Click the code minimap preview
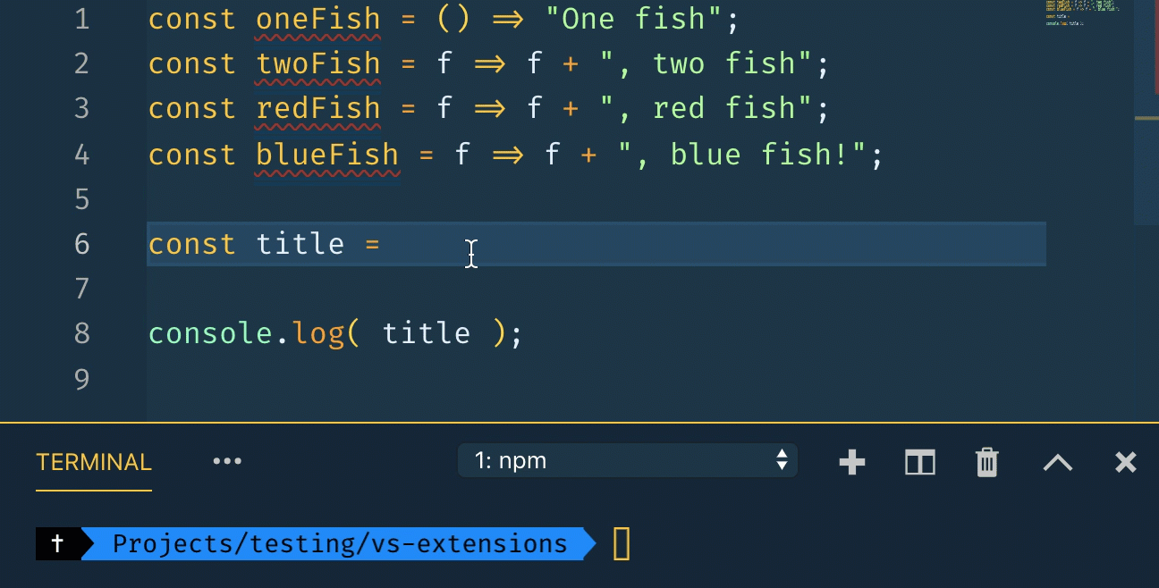Image resolution: width=1159 pixels, height=588 pixels. 1081,13
